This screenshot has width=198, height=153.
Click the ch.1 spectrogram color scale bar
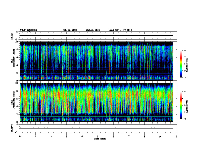tap(181, 64)
